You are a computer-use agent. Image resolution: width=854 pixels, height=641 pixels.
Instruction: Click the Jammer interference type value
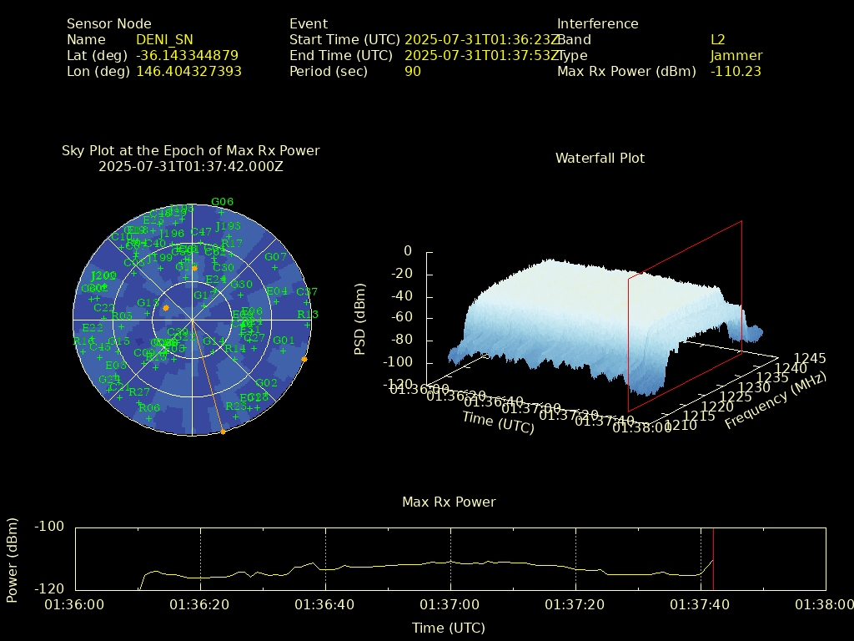(736, 56)
